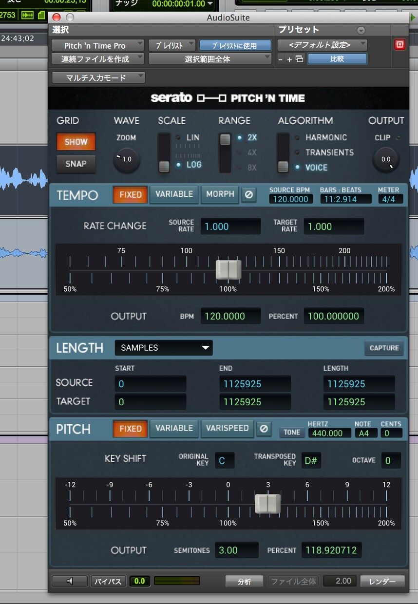
Task: Toggle grid SHOW button
Action: (76, 142)
